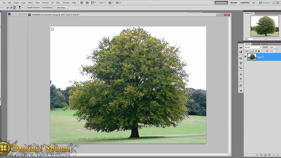This screenshot has height=158, width=281.
Task: Click the layer Opacity value field
Action: click(271, 47)
